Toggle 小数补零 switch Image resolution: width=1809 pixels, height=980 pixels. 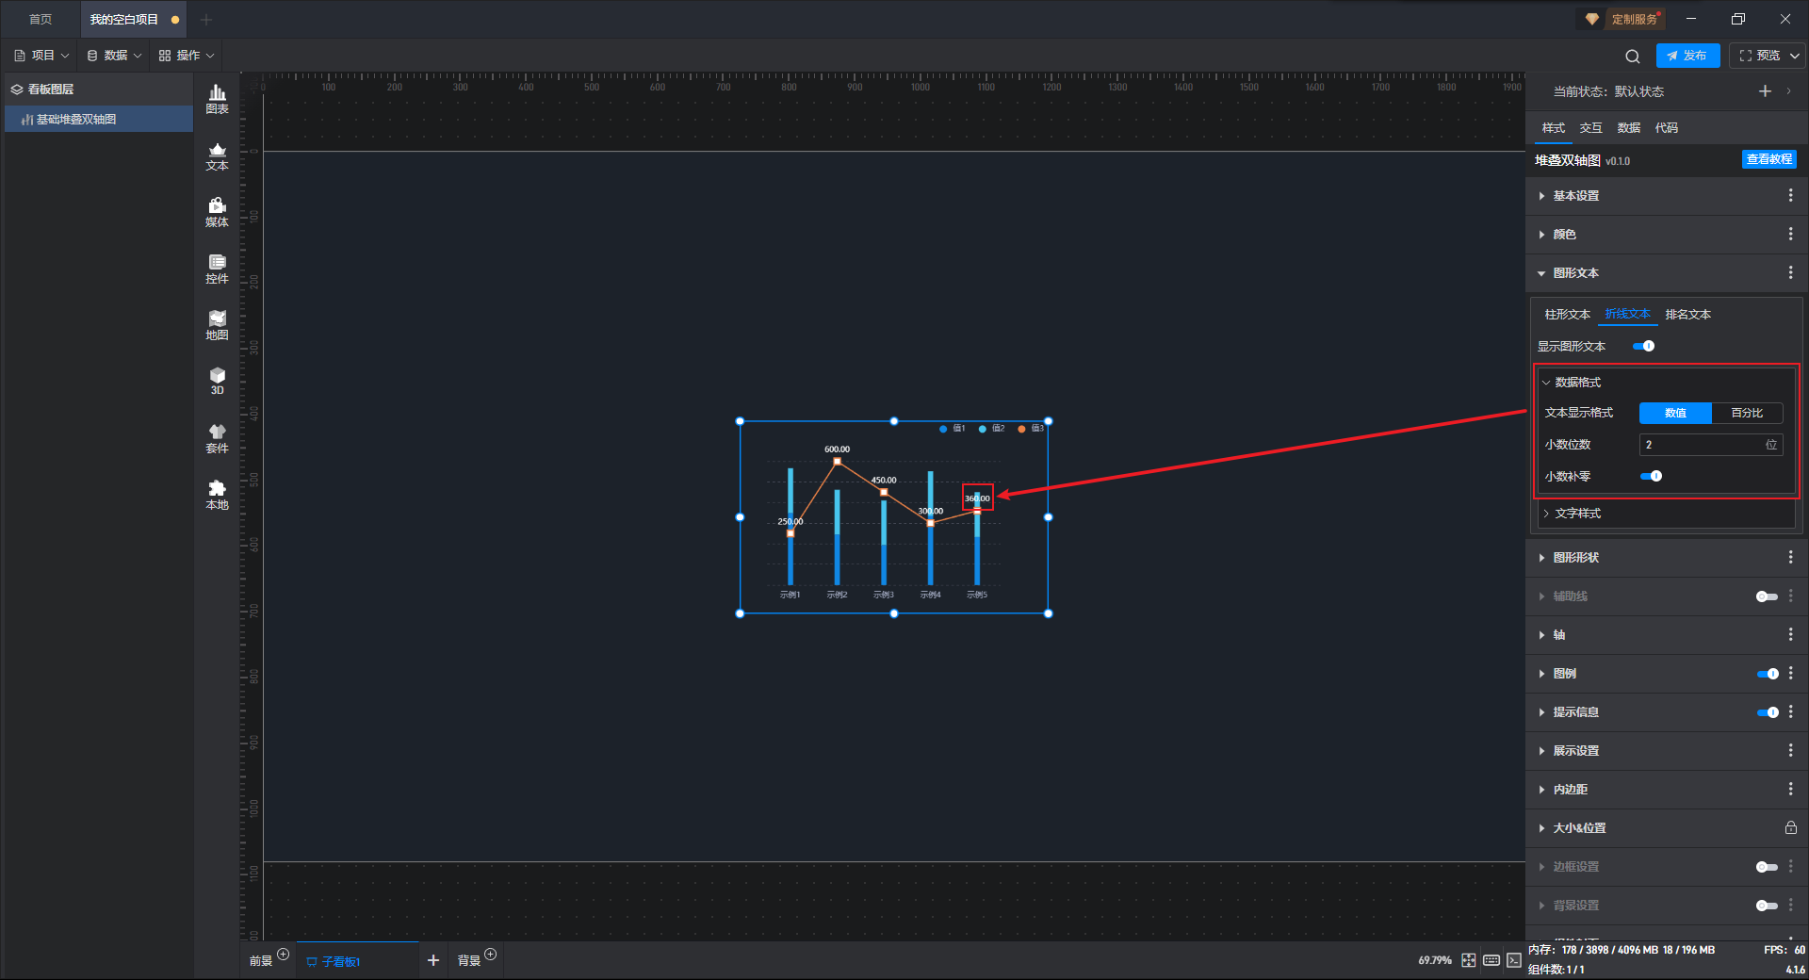point(1651,476)
